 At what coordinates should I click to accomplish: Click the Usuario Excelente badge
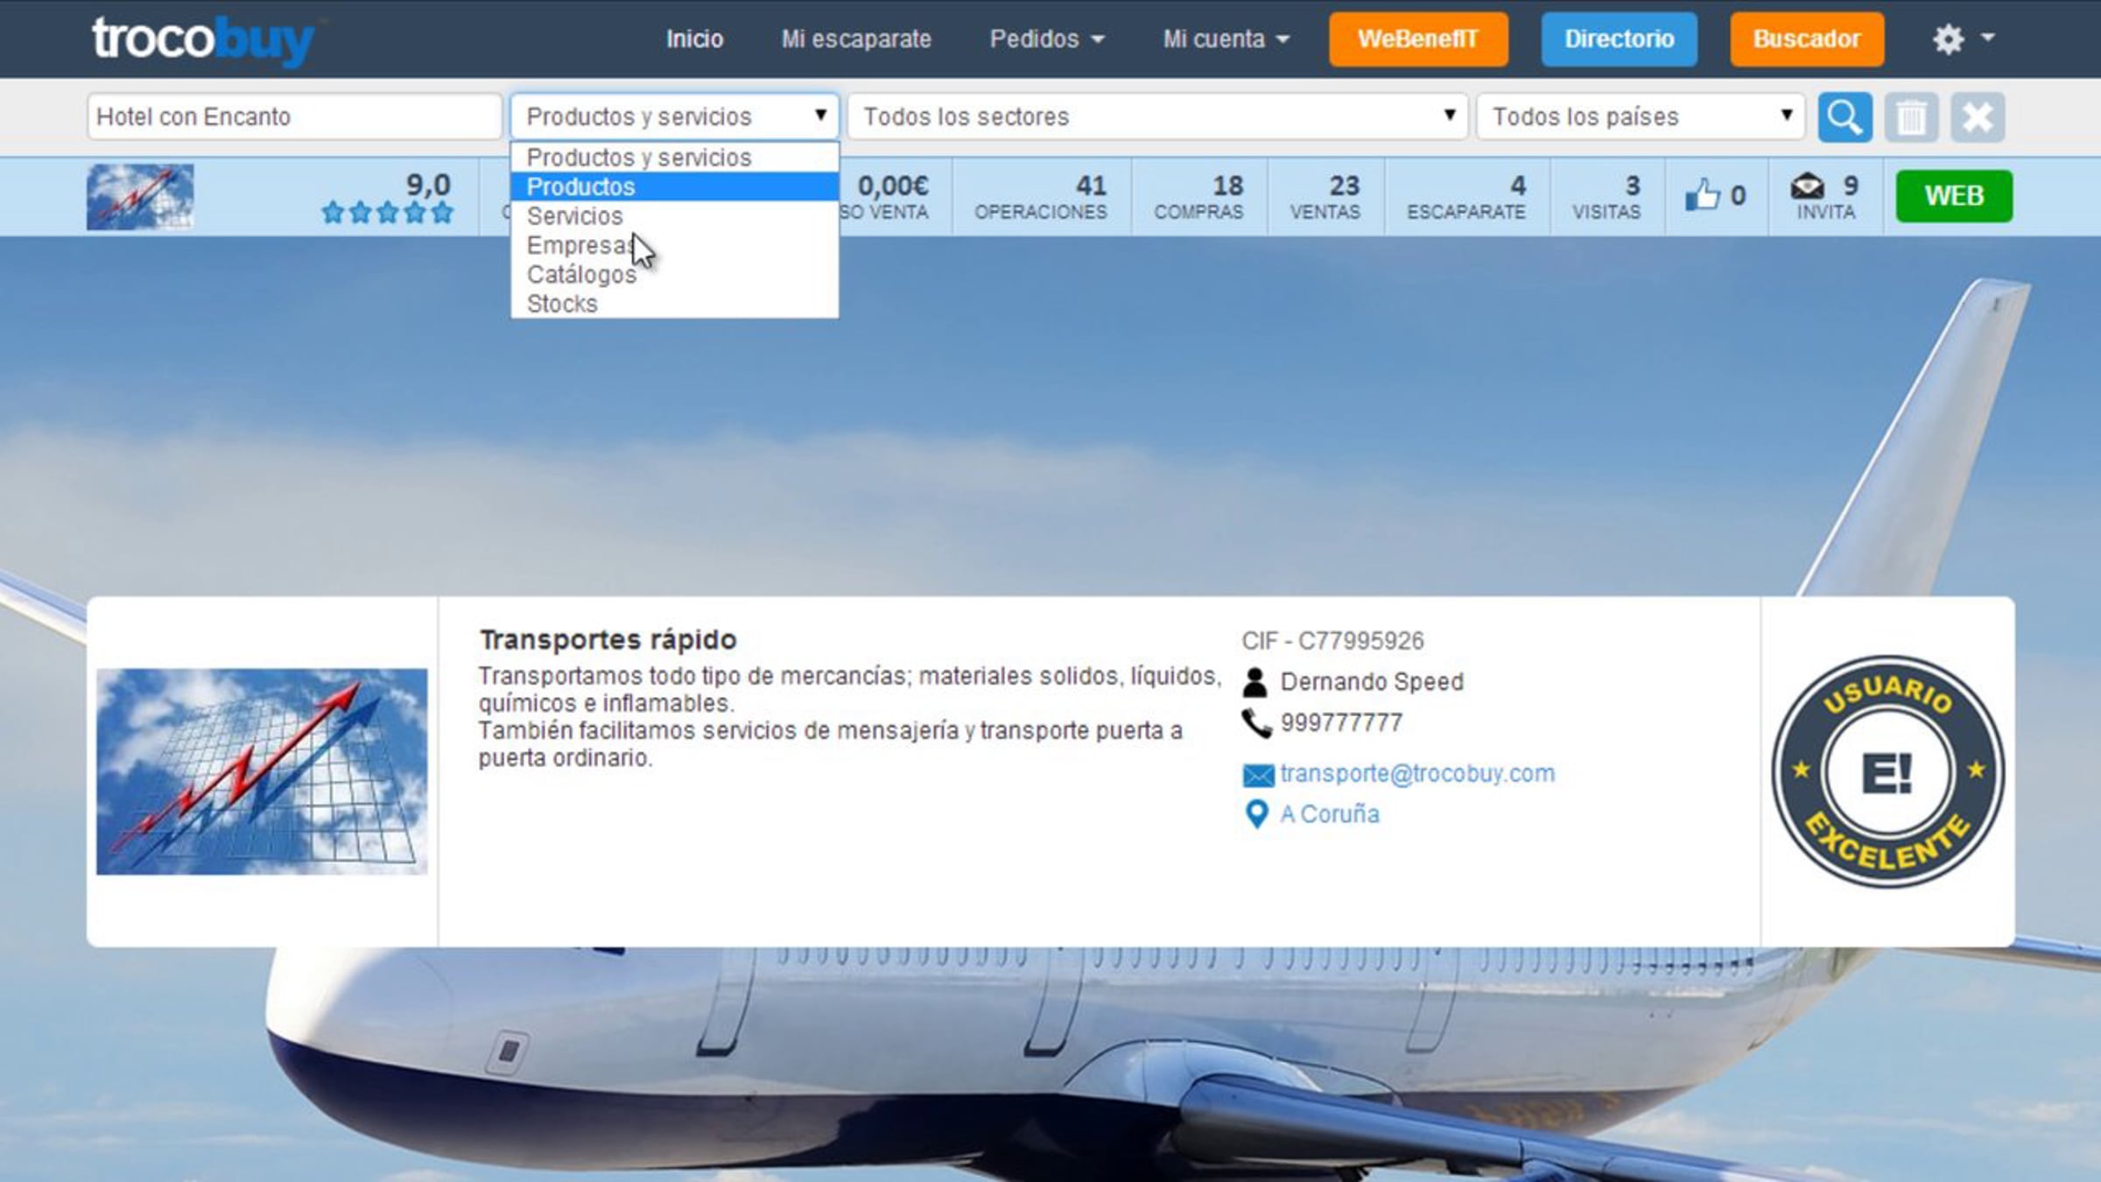coord(1887,771)
